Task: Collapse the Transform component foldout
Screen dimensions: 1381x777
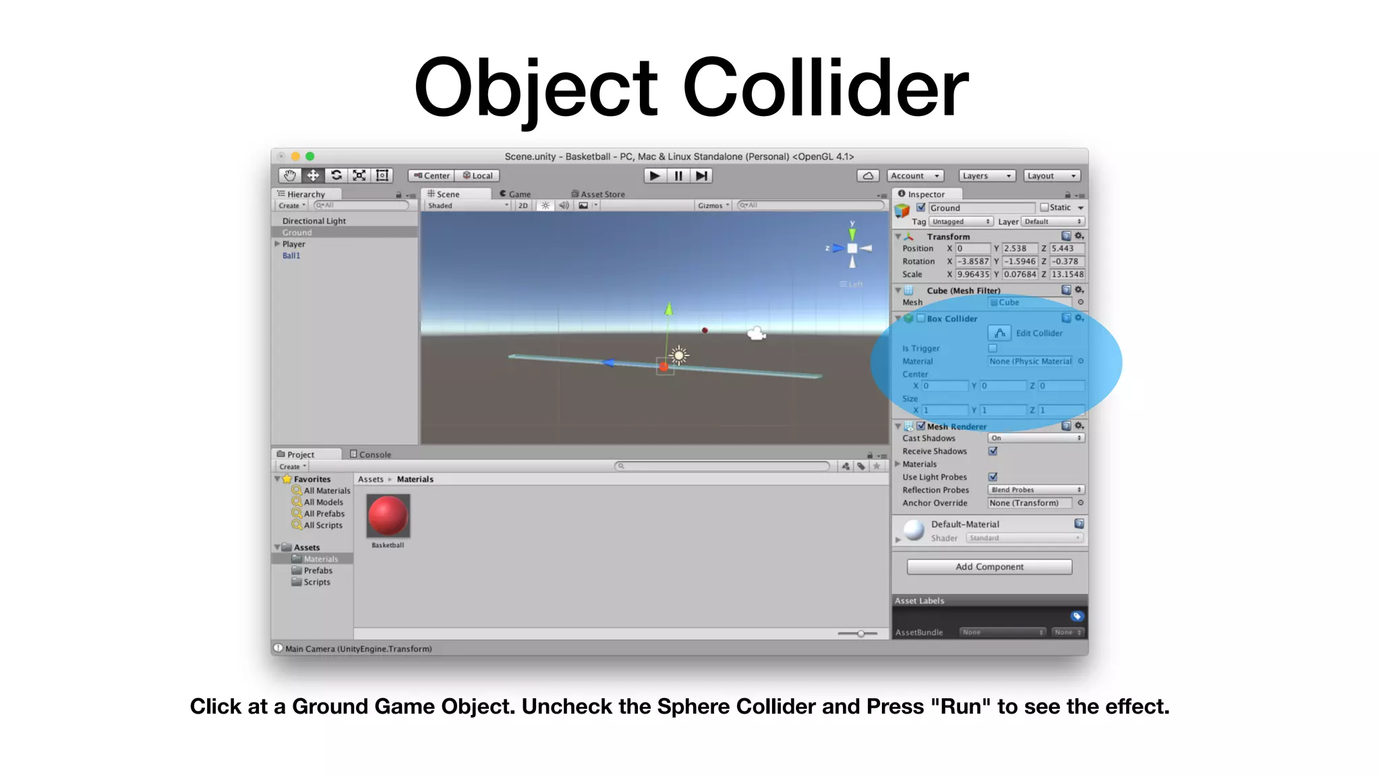Action: pyautogui.click(x=898, y=237)
